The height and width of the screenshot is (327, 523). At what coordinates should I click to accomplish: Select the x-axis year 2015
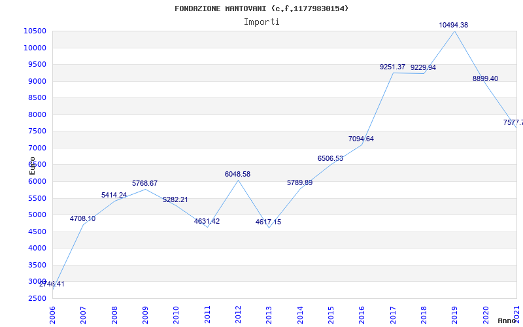click(x=331, y=315)
